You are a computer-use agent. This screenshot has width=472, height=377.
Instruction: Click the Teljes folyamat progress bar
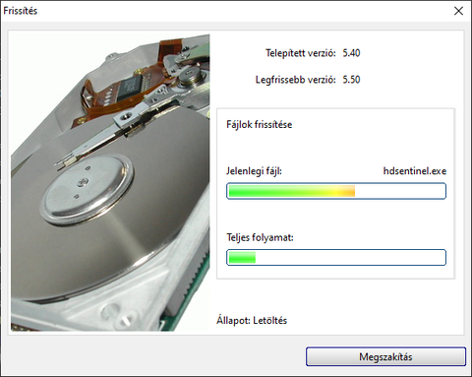(336, 257)
